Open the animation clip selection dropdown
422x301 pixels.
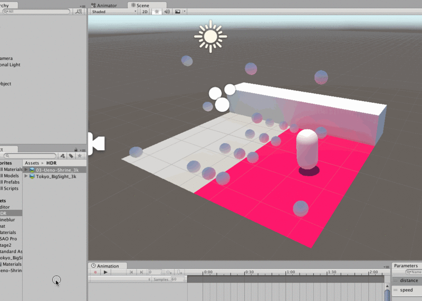(x=120, y=279)
